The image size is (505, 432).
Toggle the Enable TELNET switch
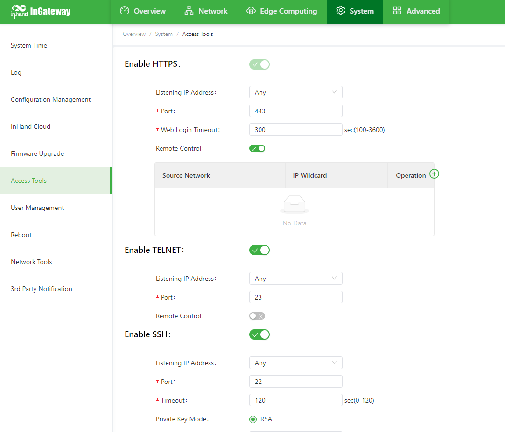(259, 250)
